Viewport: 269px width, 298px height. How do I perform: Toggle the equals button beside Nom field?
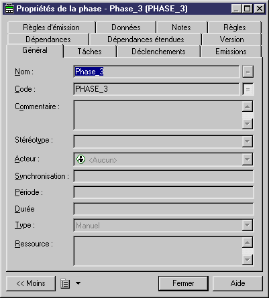point(248,72)
